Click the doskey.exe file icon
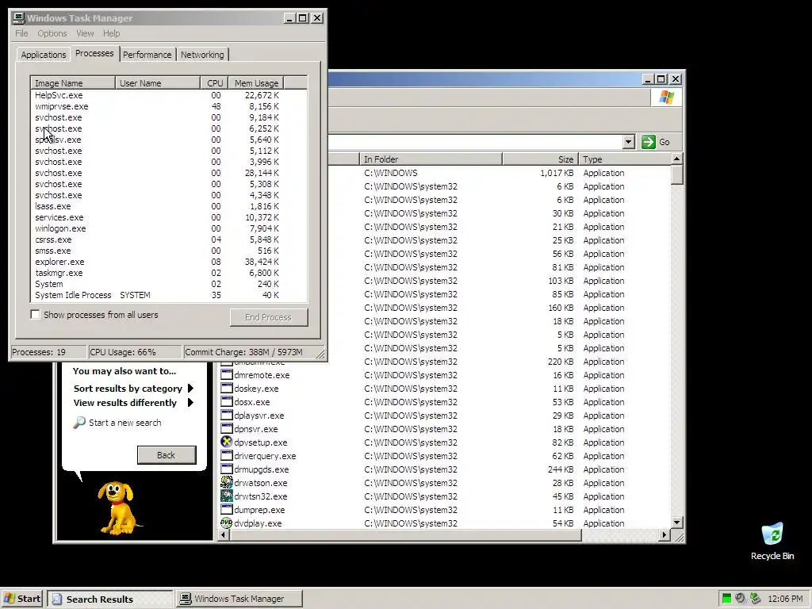812x609 pixels. (226, 389)
